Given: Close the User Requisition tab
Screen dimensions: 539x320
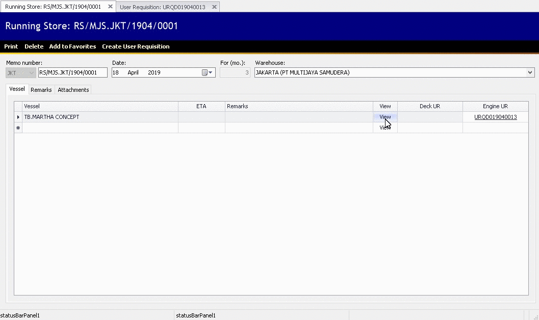Looking at the screenshot, I should point(214,7).
